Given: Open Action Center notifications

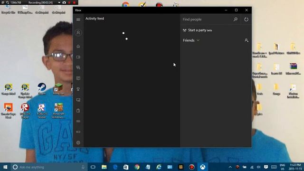Looking at the screenshot, I should 266,167.
